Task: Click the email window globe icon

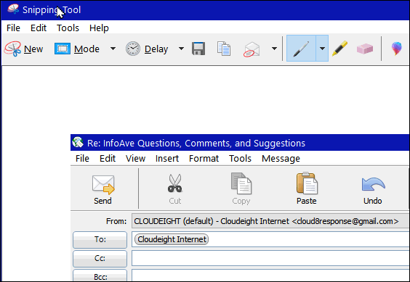Action: [x=78, y=142]
